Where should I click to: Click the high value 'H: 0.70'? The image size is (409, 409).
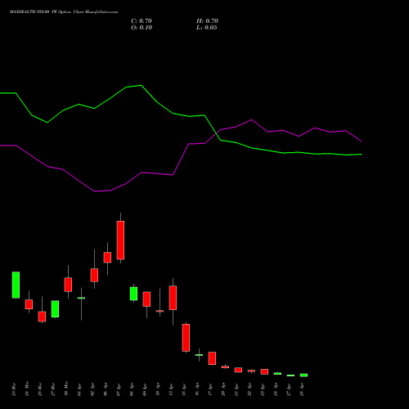pyautogui.click(x=207, y=21)
